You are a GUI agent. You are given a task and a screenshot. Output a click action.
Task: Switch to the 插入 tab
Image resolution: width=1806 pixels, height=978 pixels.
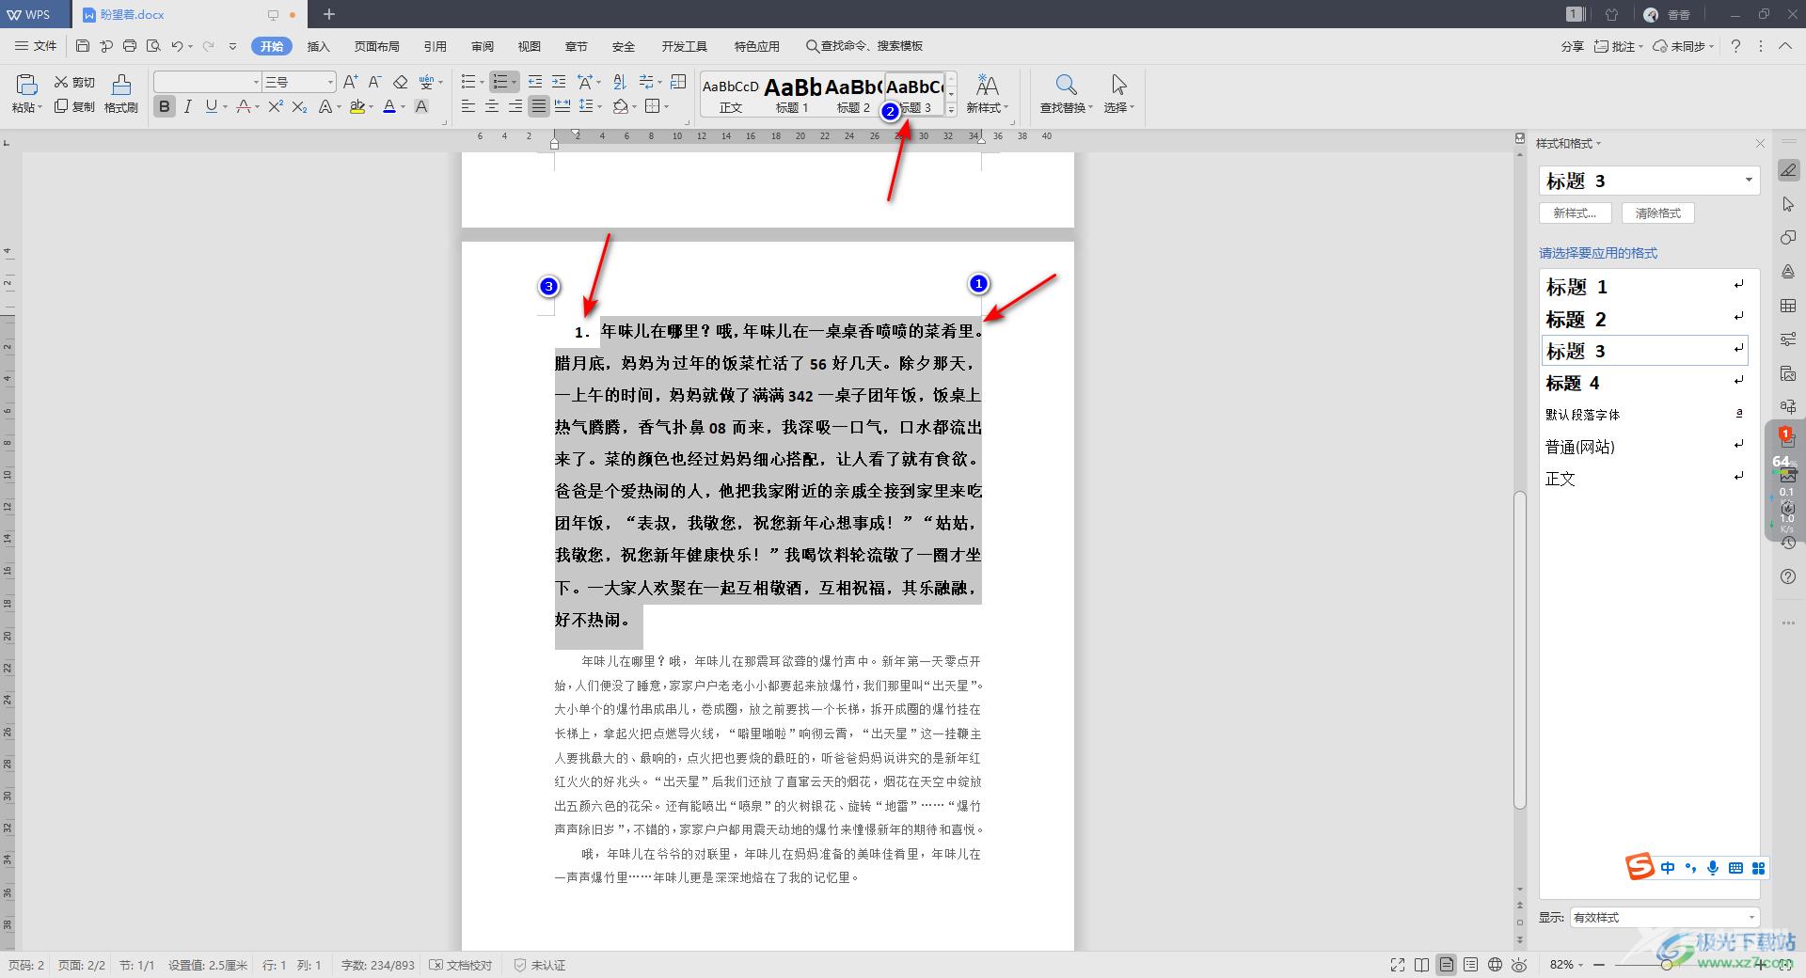(x=319, y=46)
